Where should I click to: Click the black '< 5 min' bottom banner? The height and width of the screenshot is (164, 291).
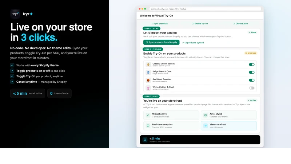coord(200,140)
